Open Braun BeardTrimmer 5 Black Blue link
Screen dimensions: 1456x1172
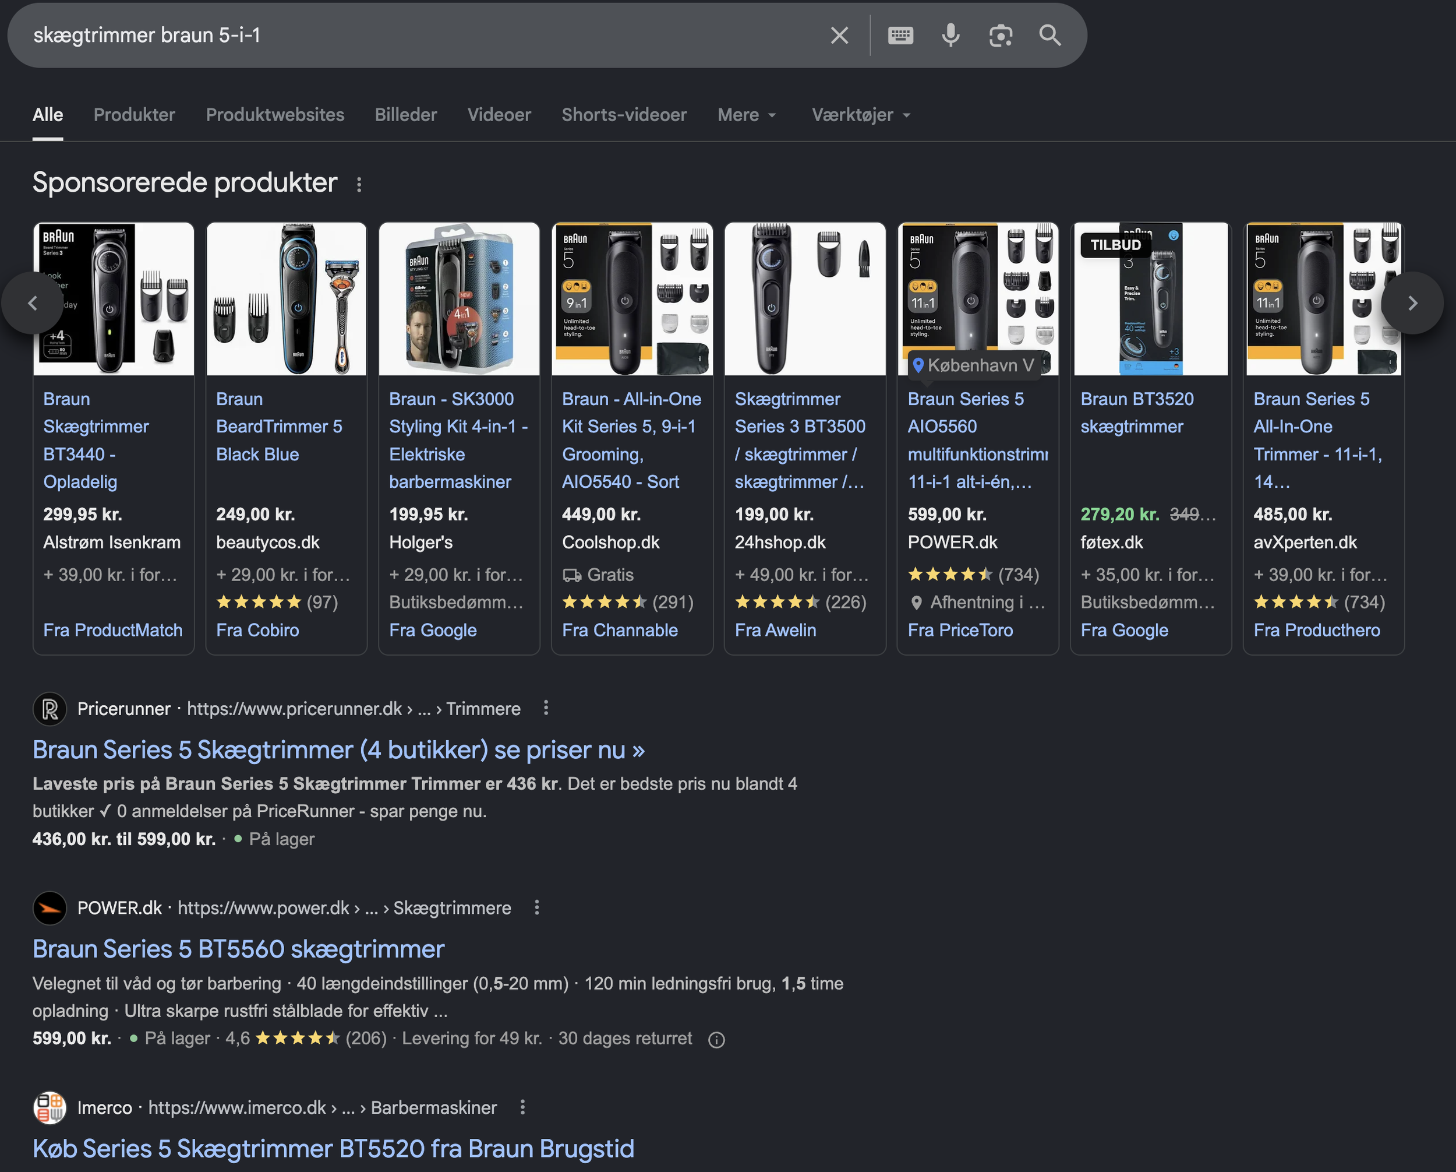click(279, 427)
